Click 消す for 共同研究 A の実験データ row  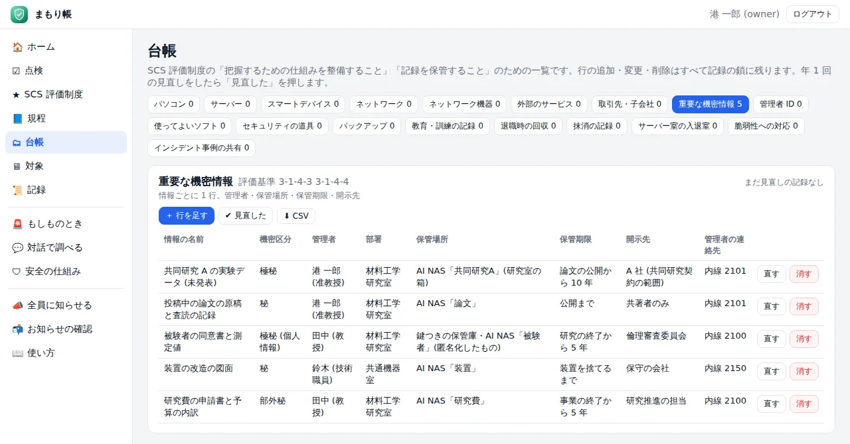pyautogui.click(x=804, y=274)
